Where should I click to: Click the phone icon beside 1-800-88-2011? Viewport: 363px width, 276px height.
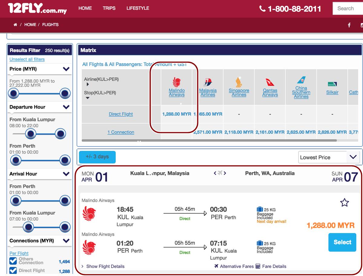click(x=262, y=8)
